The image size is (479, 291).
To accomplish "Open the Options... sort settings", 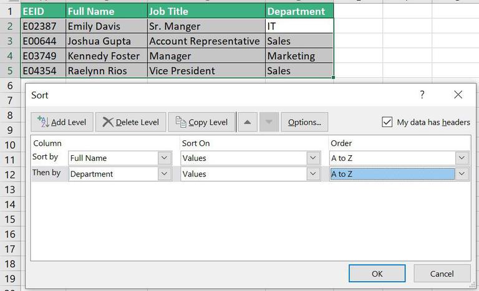I will pos(304,122).
